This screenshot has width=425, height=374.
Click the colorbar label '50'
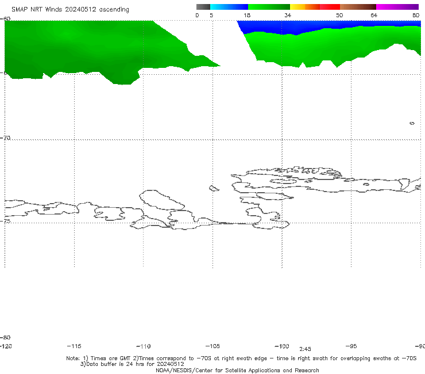[x=339, y=15]
